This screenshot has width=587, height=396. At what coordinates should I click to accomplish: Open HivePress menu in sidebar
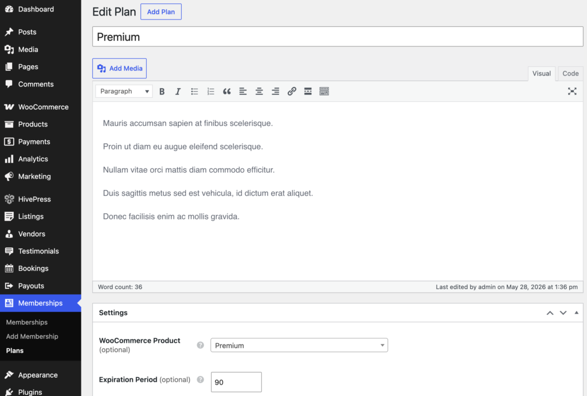pyautogui.click(x=41, y=199)
